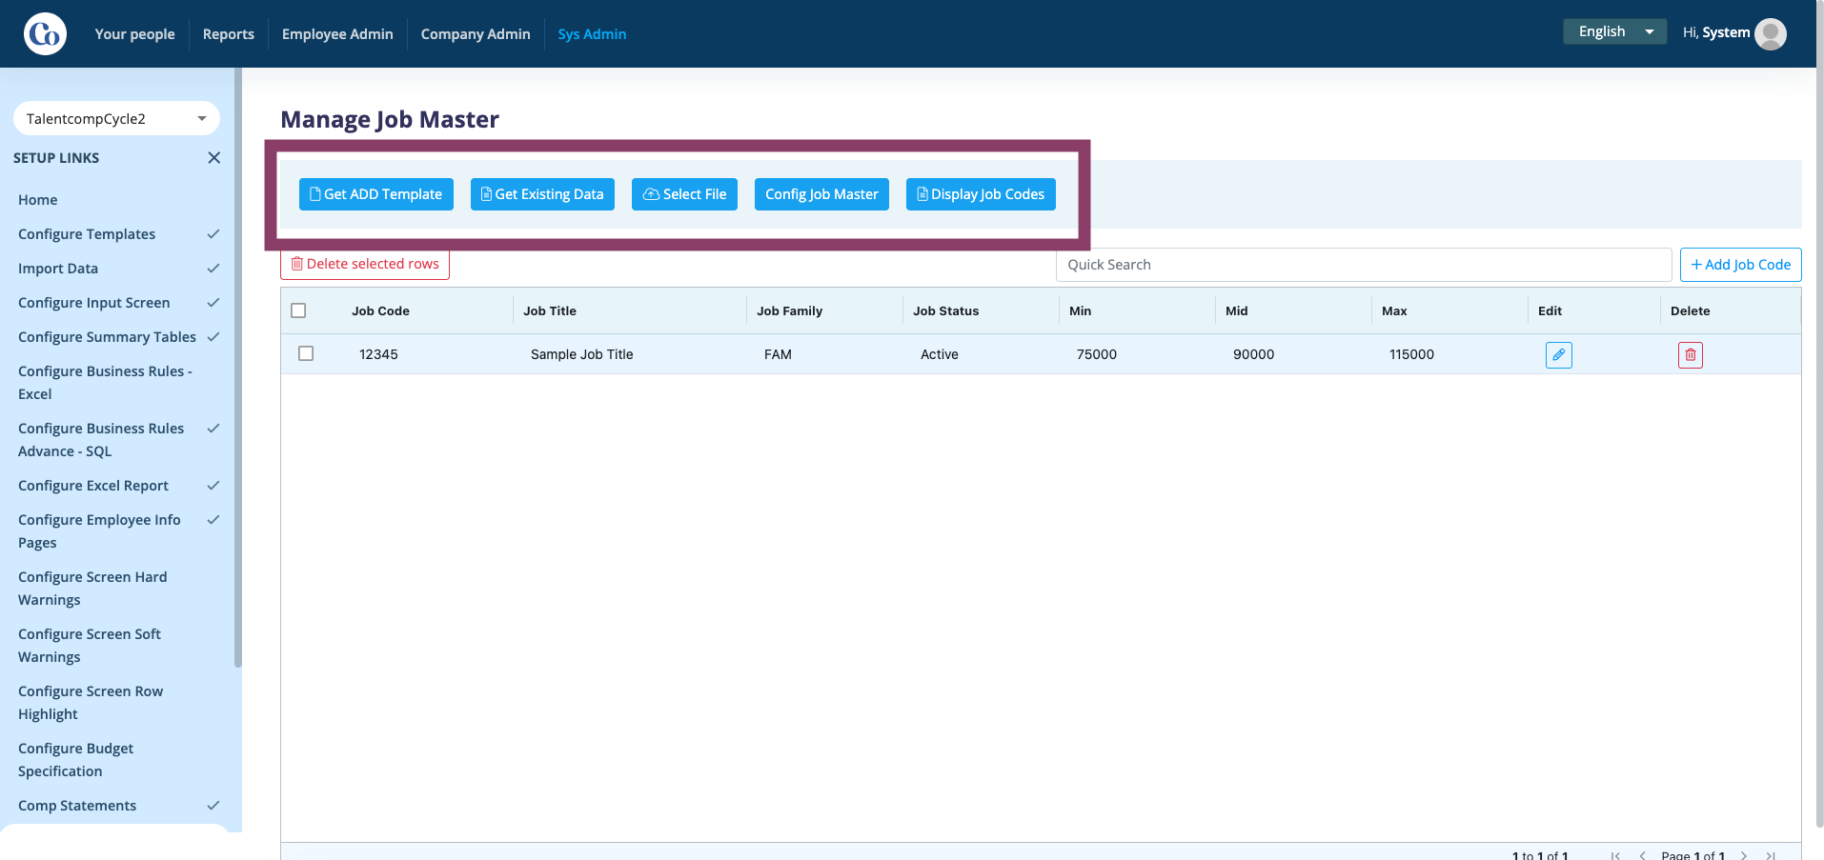The image size is (1824, 860).
Task: Jump to last page pagination icon
Action: point(1771,855)
